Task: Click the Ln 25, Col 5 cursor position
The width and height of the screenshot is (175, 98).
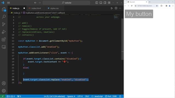Action: click(54, 96)
